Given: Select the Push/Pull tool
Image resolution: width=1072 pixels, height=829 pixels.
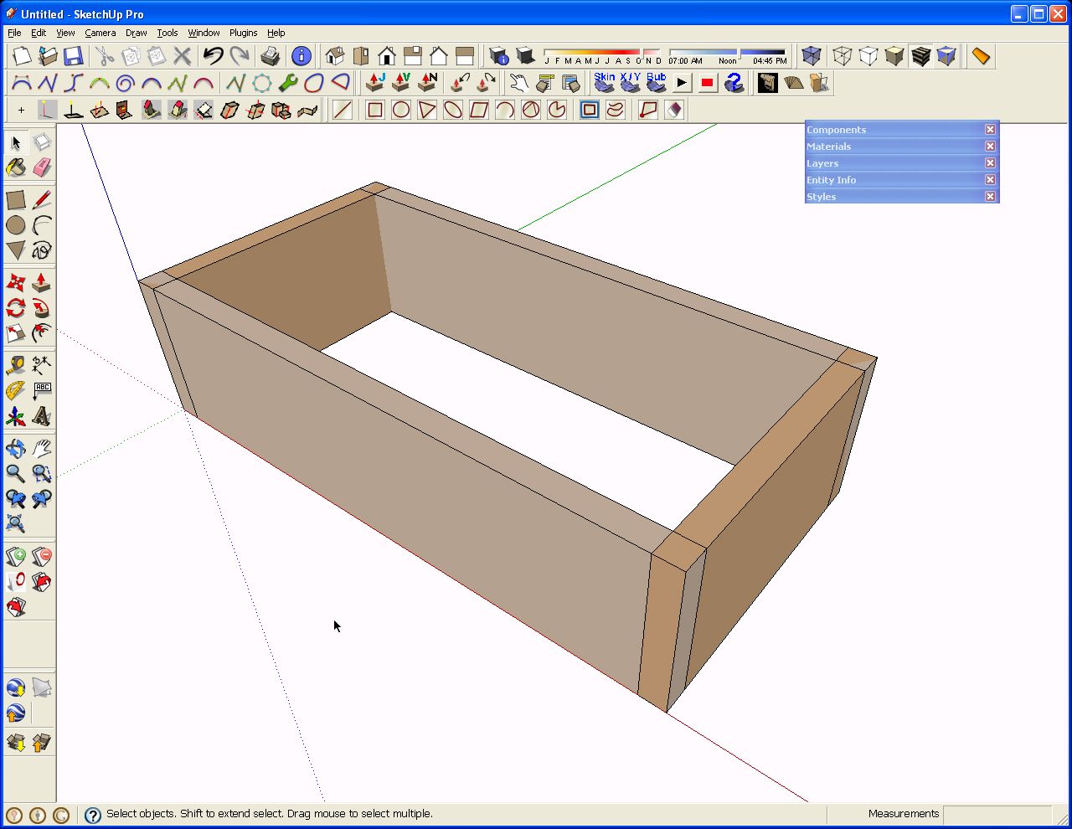Looking at the screenshot, I should click(x=42, y=282).
